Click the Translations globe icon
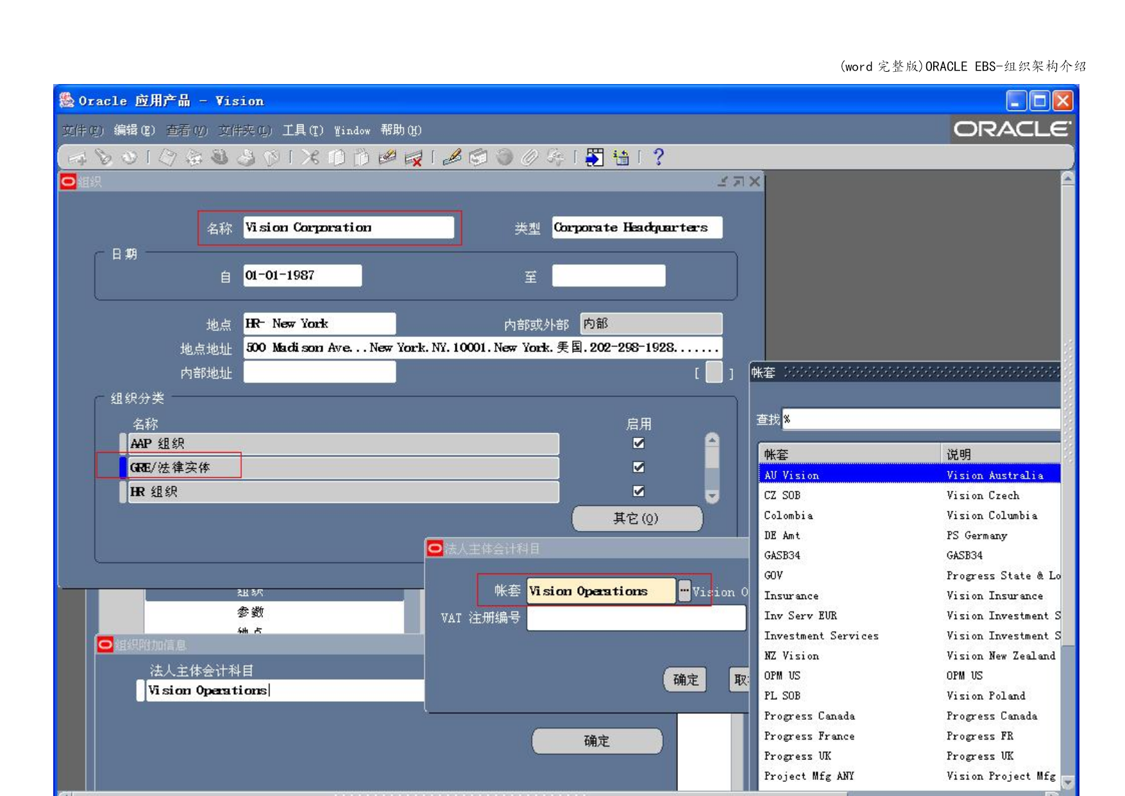 505,157
